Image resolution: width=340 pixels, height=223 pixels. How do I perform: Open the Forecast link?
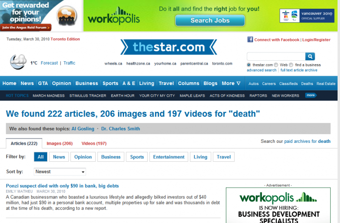coord(49,63)
